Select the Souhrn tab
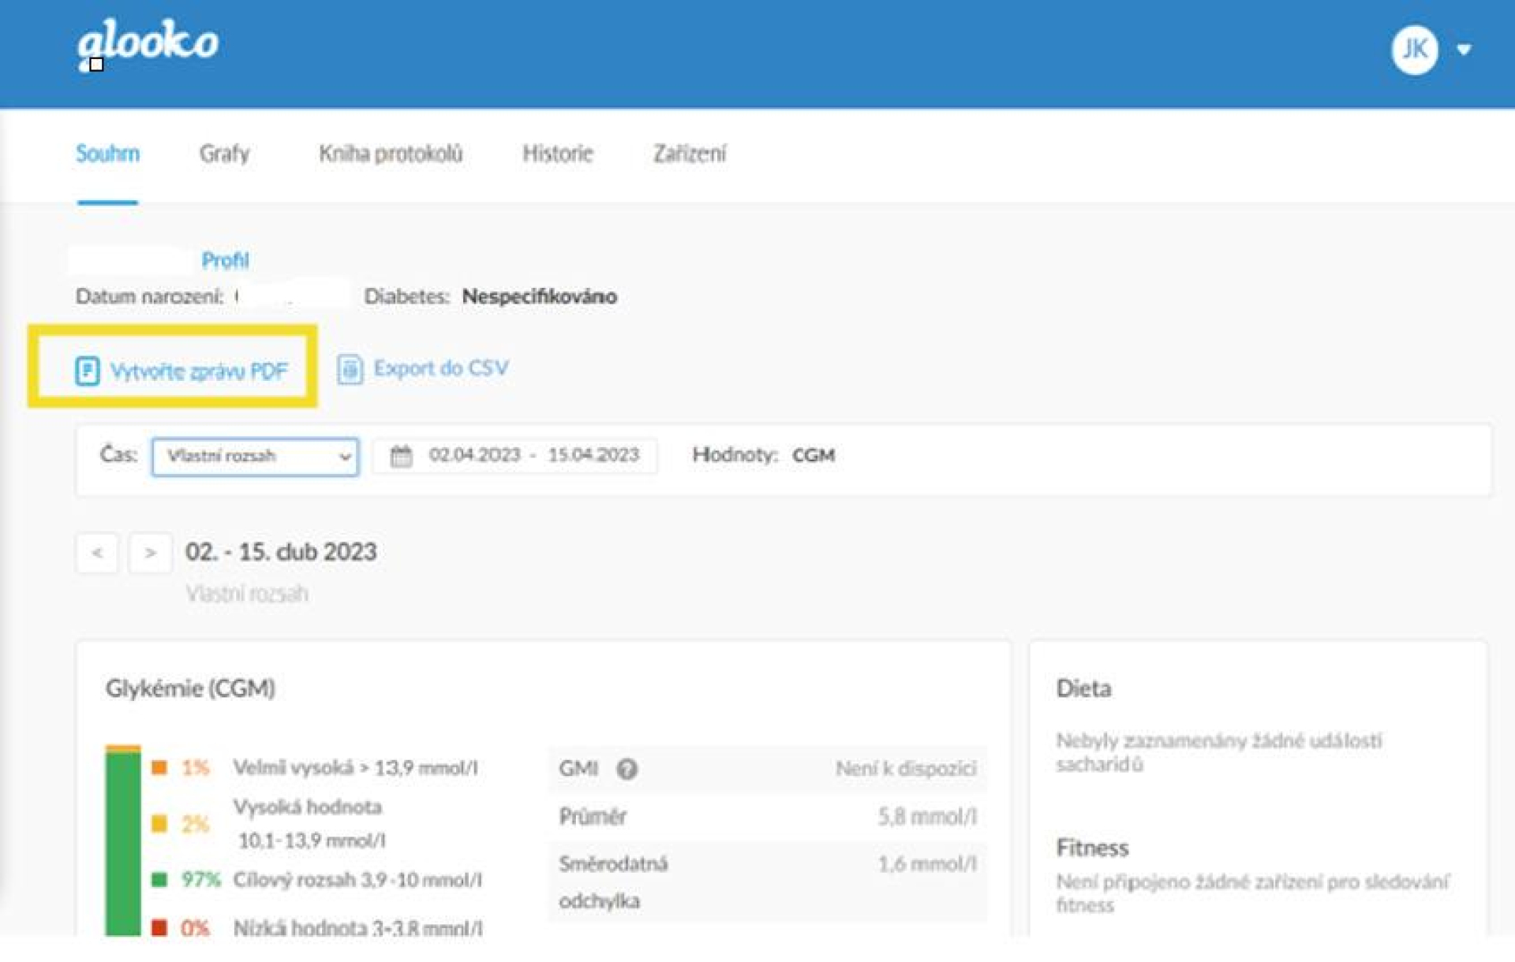 tap(107, 153)
